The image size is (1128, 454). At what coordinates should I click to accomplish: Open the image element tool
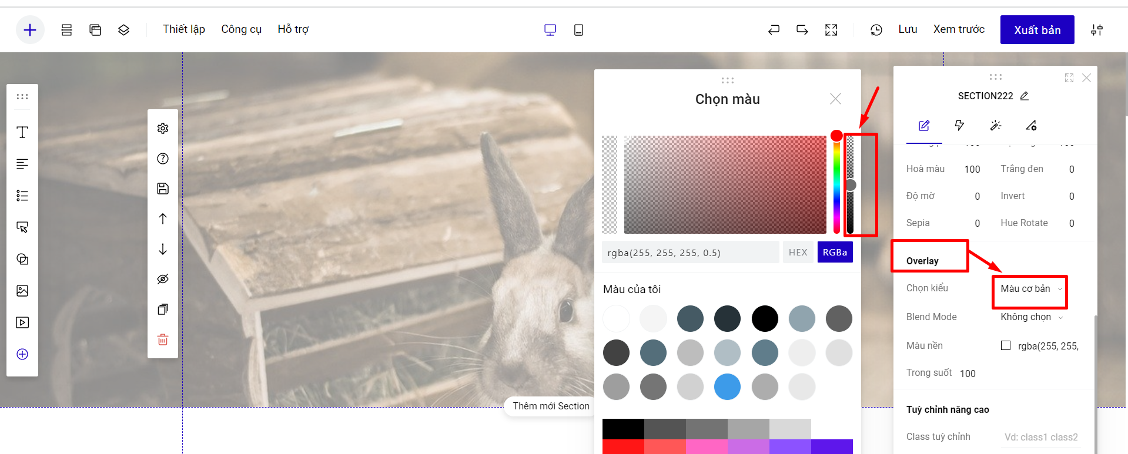(x=22, y=291)
